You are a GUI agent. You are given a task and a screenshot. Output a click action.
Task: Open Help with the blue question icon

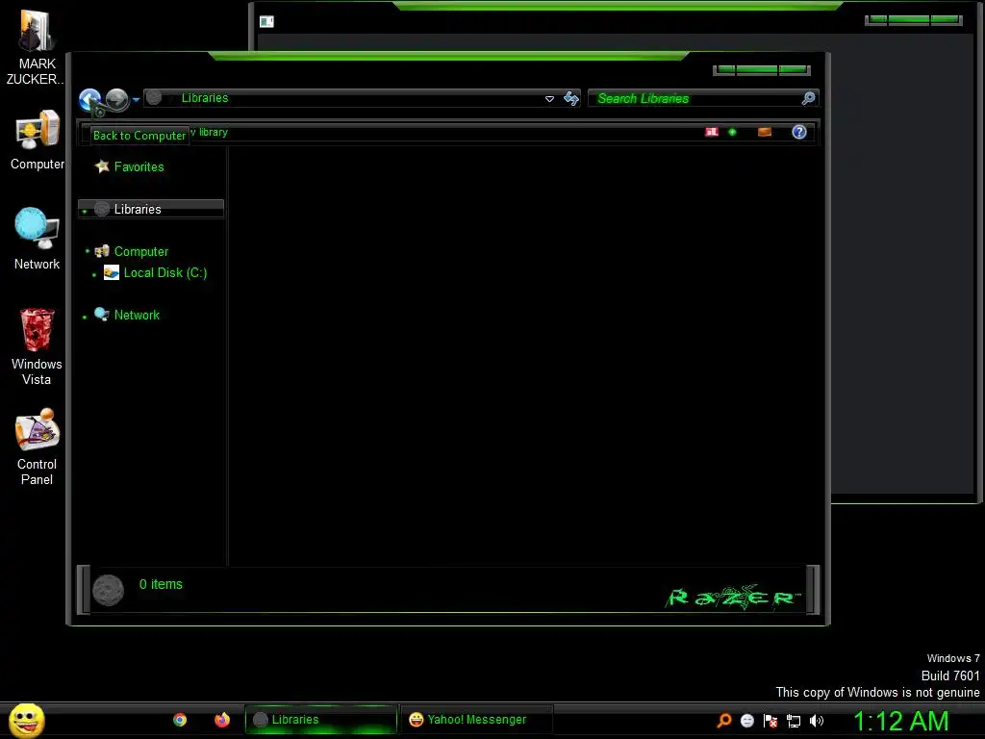799,132
